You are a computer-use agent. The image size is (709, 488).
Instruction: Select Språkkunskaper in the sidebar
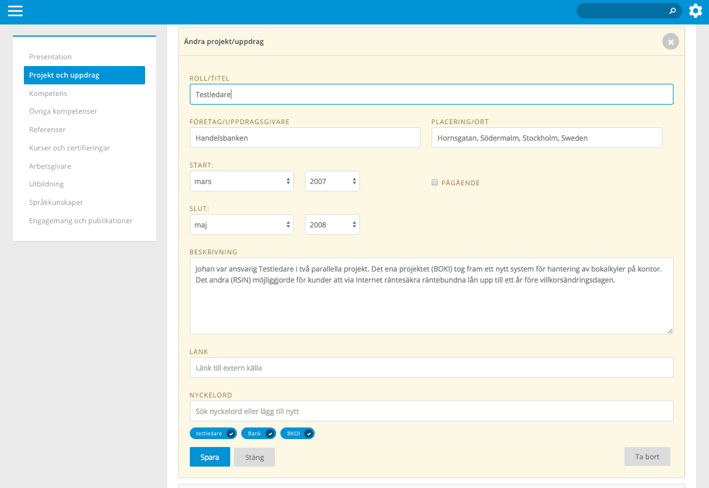pyautogui.click(x=56, y=202)
